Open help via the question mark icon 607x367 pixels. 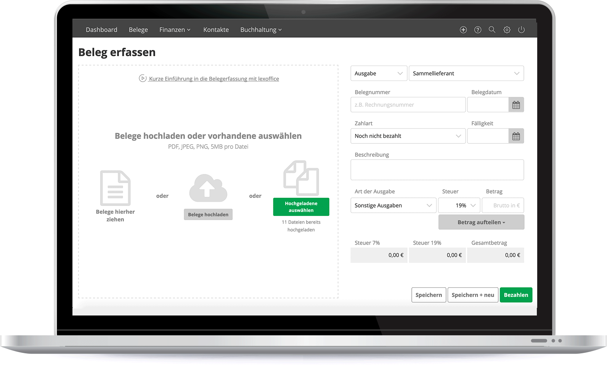478,30
